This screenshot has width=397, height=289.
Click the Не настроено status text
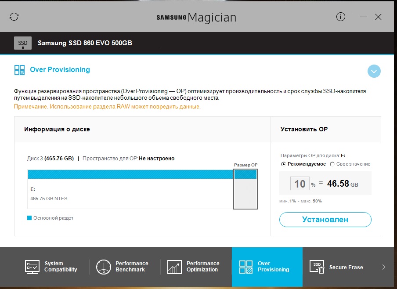[x=157, y=159]
